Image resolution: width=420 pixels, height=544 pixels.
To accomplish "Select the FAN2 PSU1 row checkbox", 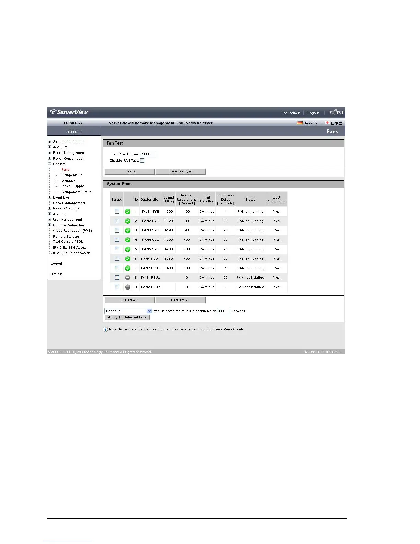I will (117, 268).
